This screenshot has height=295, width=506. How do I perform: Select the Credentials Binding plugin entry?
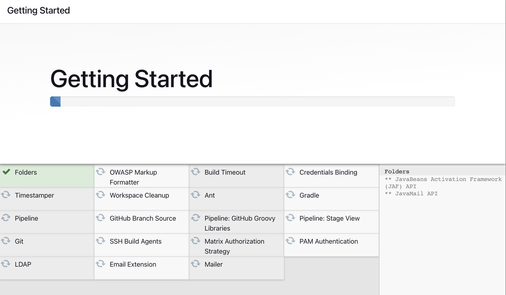click(x=329, y=172)
